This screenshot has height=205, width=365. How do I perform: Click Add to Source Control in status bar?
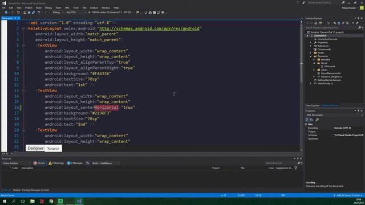(348, 195)
